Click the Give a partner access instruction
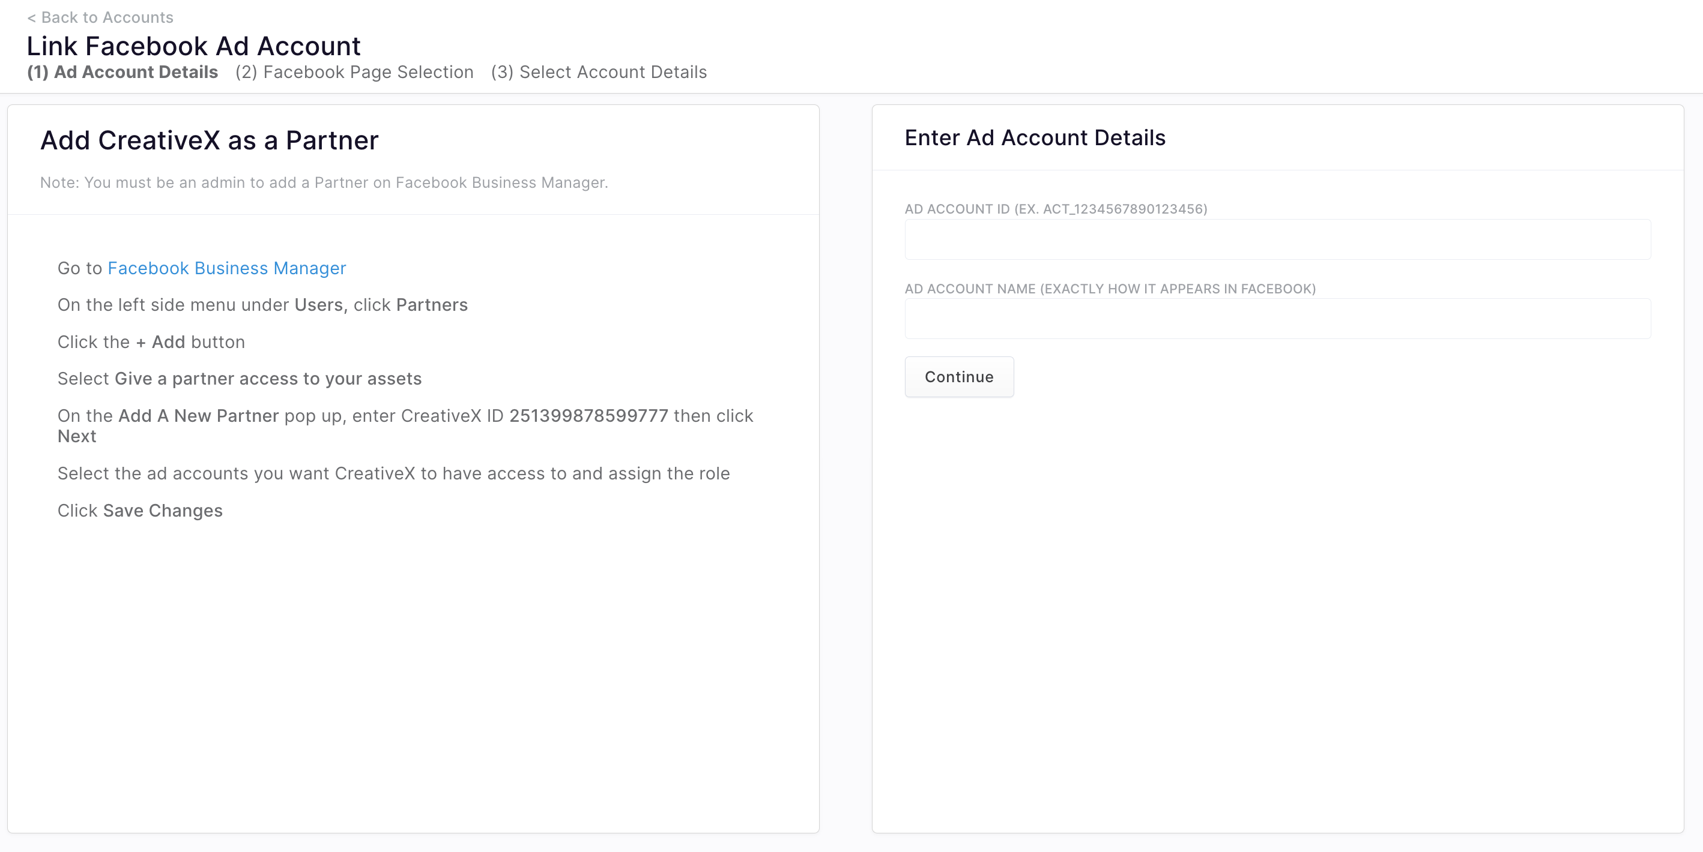This screenshot has width=1703, height=852. point(240,379)
